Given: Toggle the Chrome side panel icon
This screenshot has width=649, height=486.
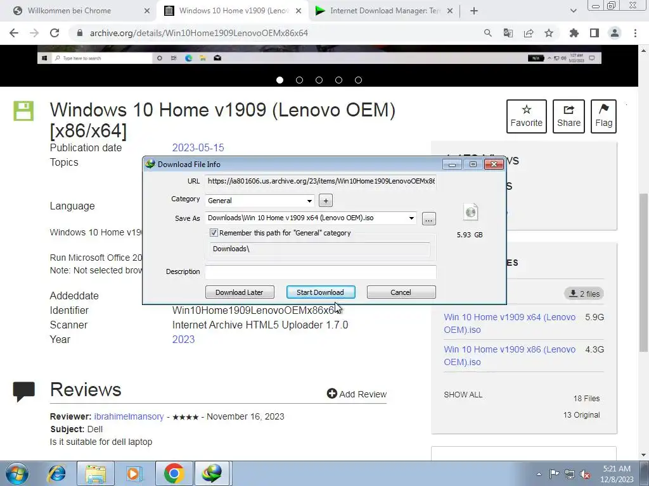Looking at the screenshot, I should click(594, 33).
